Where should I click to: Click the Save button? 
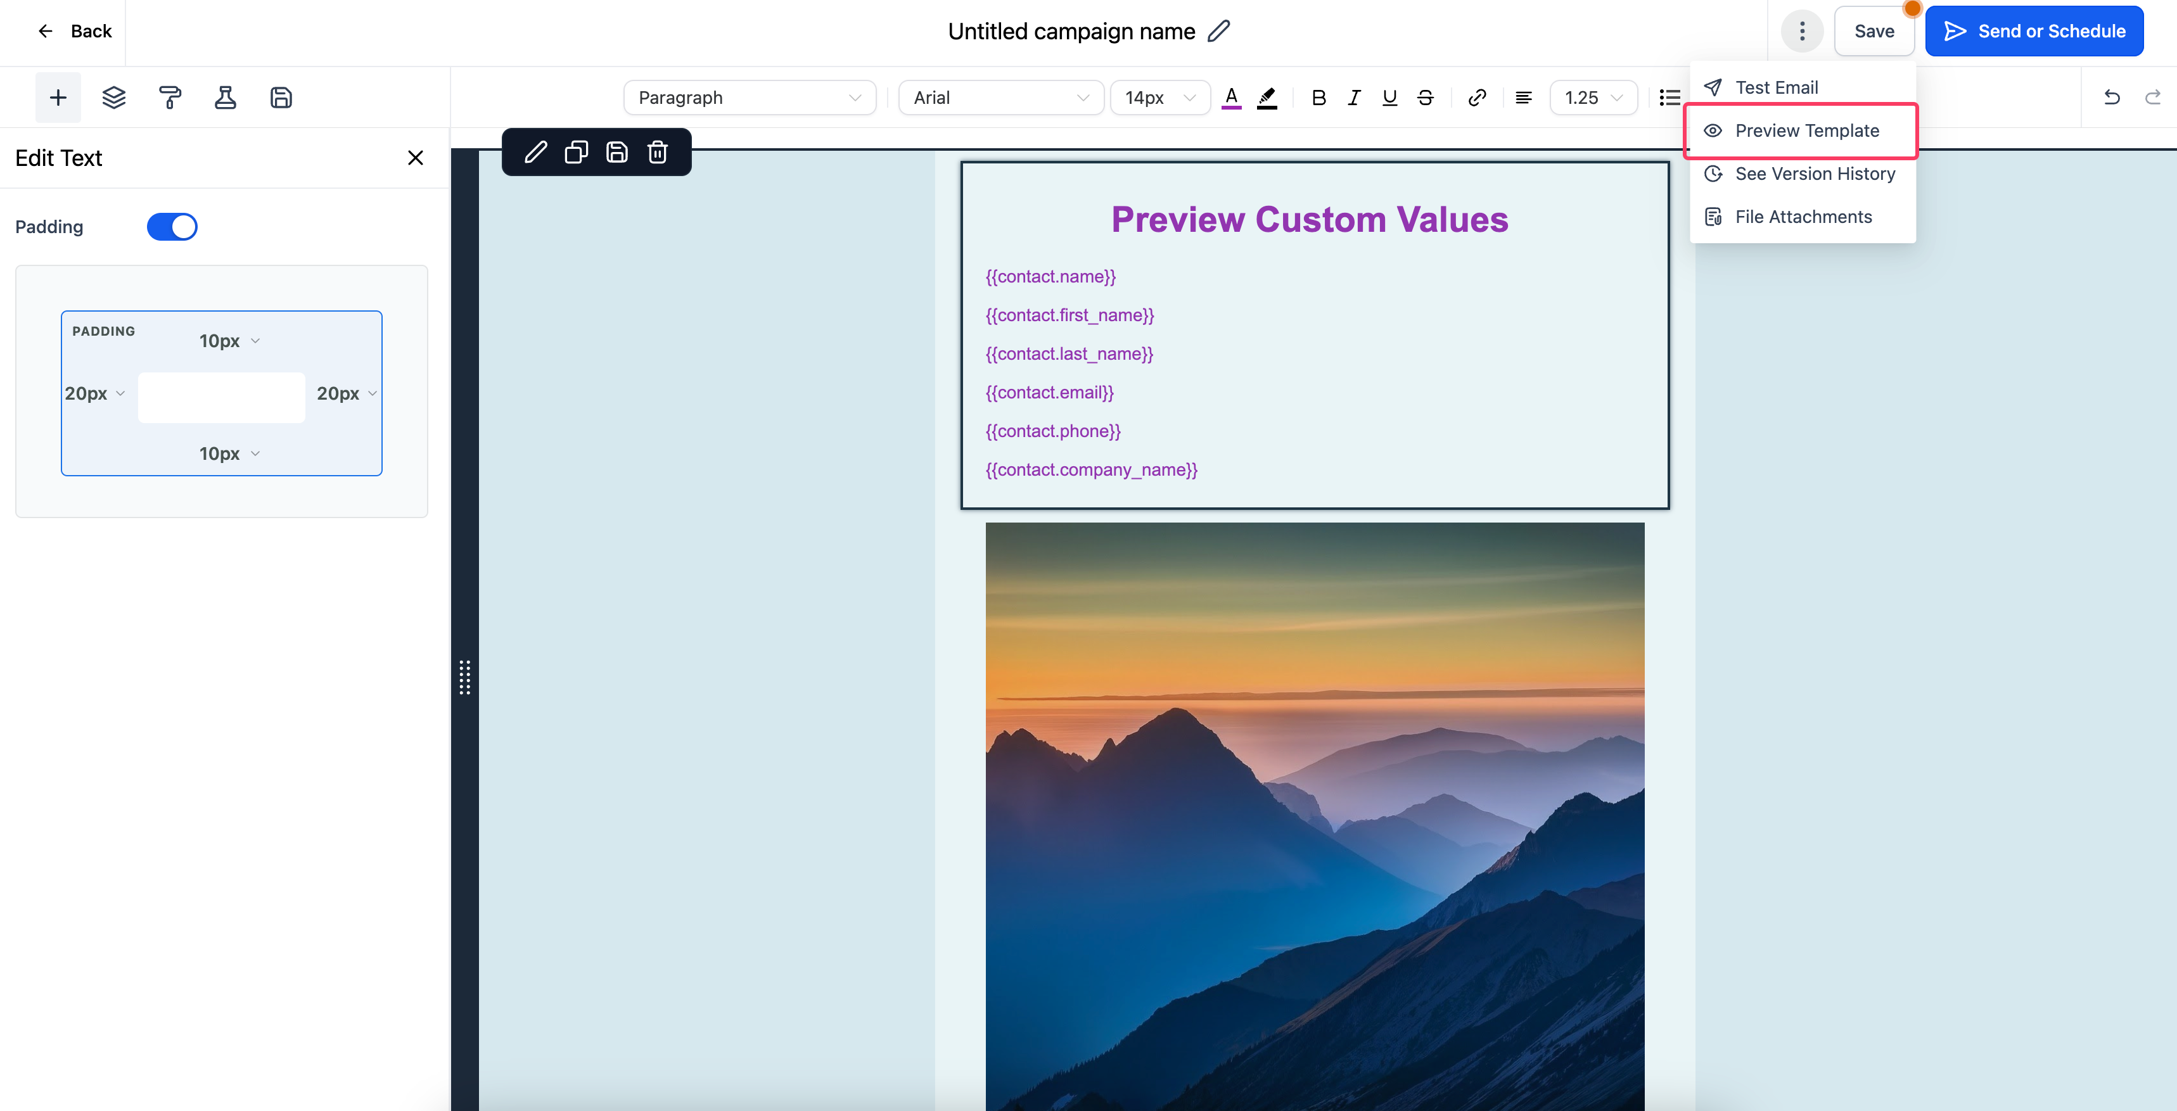[x=1874, y=30]
